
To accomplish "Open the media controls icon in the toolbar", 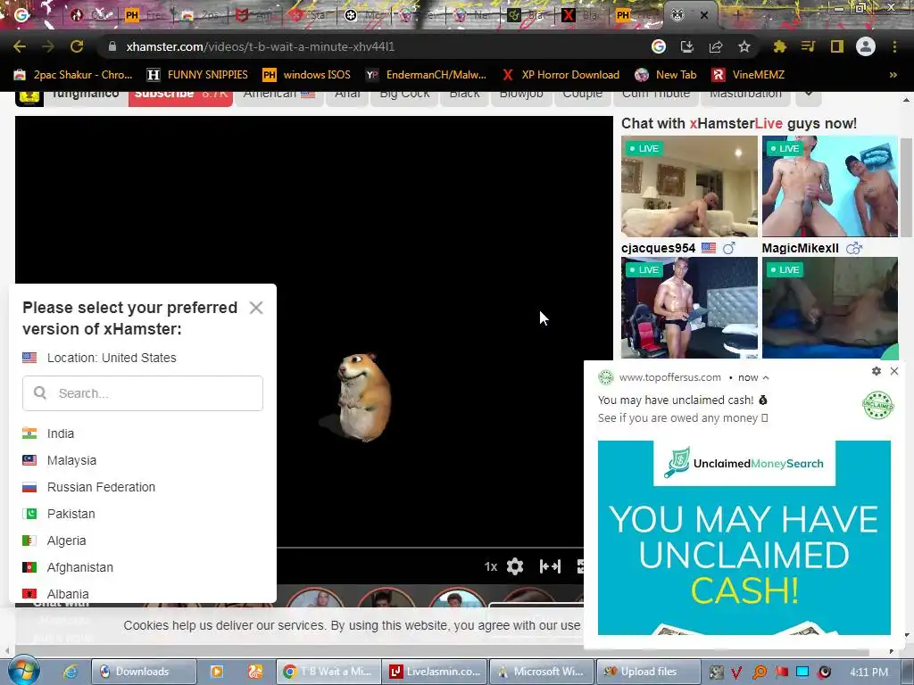I will [x=808, y=46].
